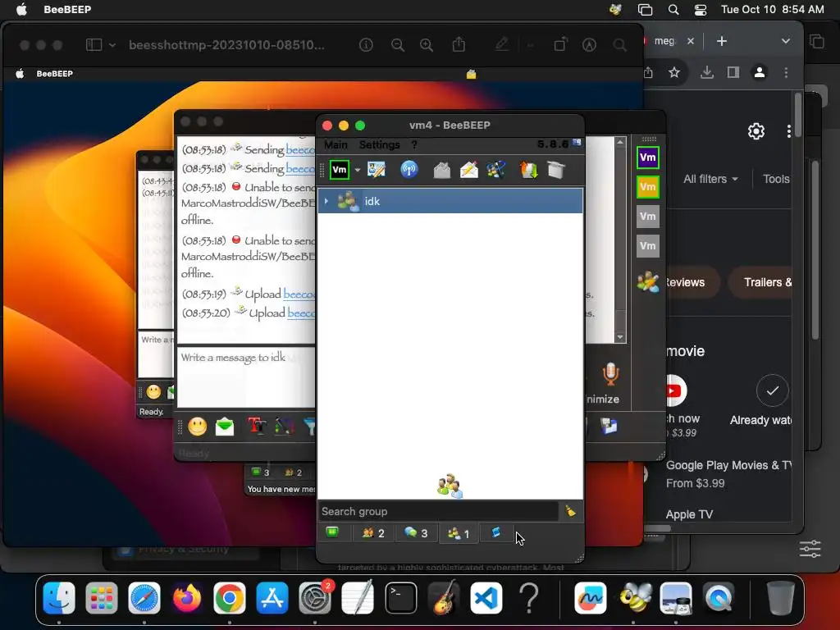Open macOS Control Center in menu bar

point(701,10)
